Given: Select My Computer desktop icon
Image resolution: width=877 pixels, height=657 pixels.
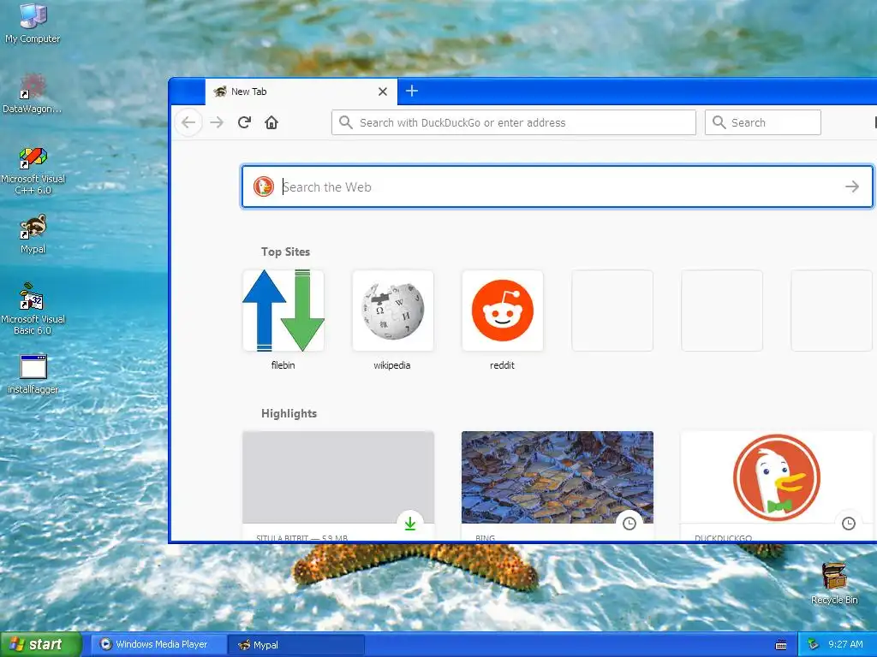Looking at the screenshot, I should pos(33,22).
